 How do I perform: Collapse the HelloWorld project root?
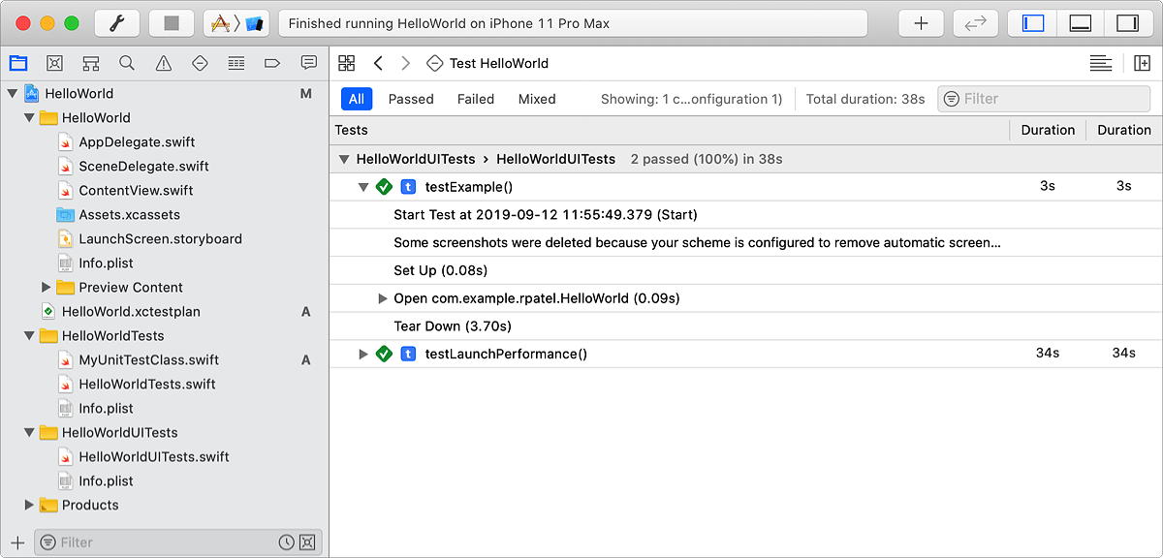tap(13, 94)
